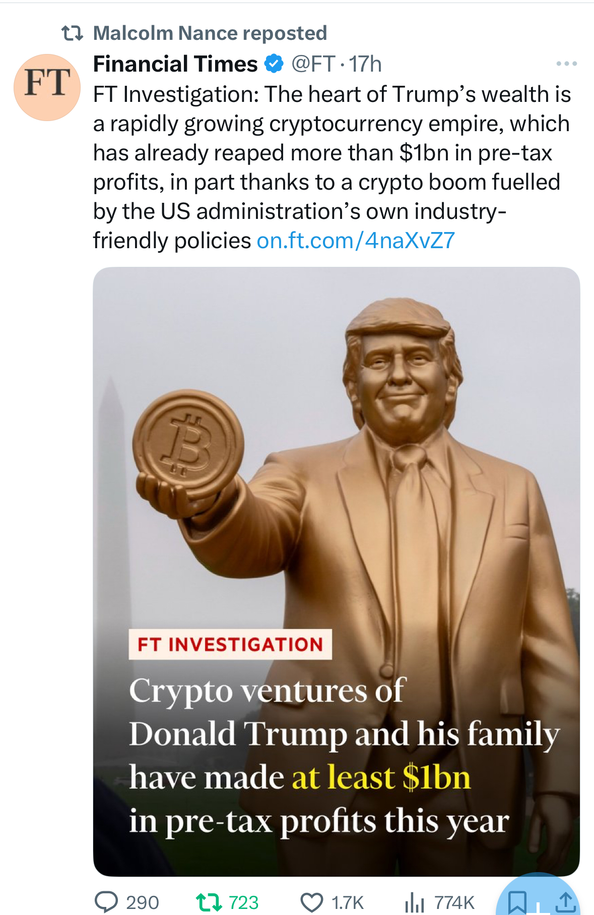Open the view analytics bar chart icon
594x915 pixels.
click(415, 902)
